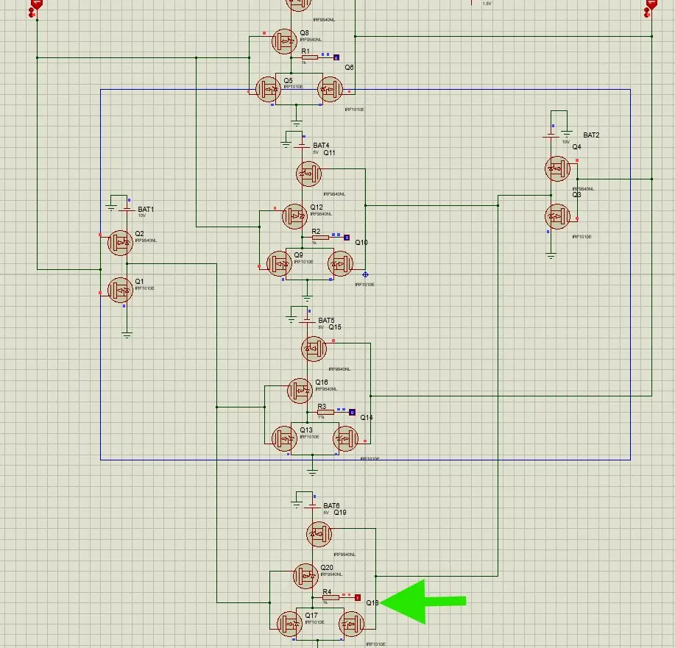Click the Q12 reference label
This screenshot has height=648, width=675.
(x=317, y=207)
